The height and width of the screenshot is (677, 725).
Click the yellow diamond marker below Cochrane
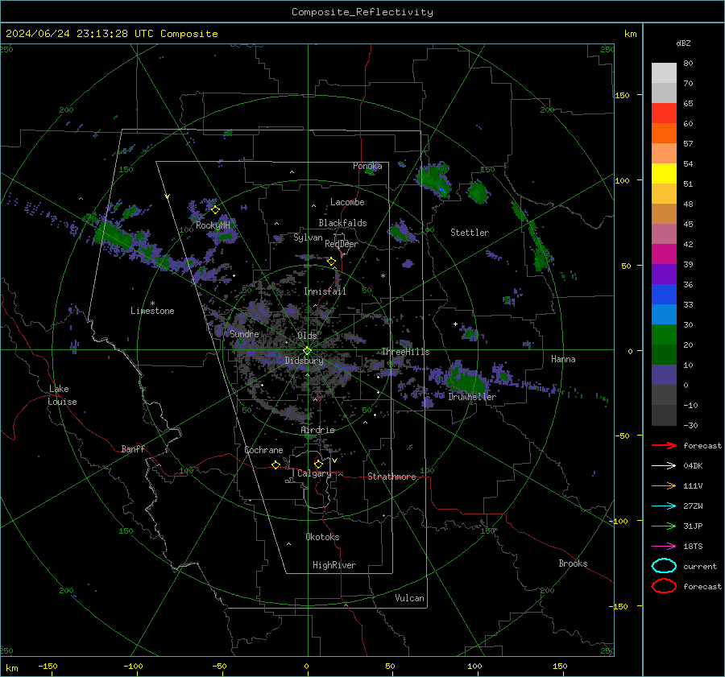(276, 464)
